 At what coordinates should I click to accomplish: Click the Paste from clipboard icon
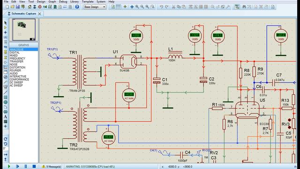tap(184, 7)
